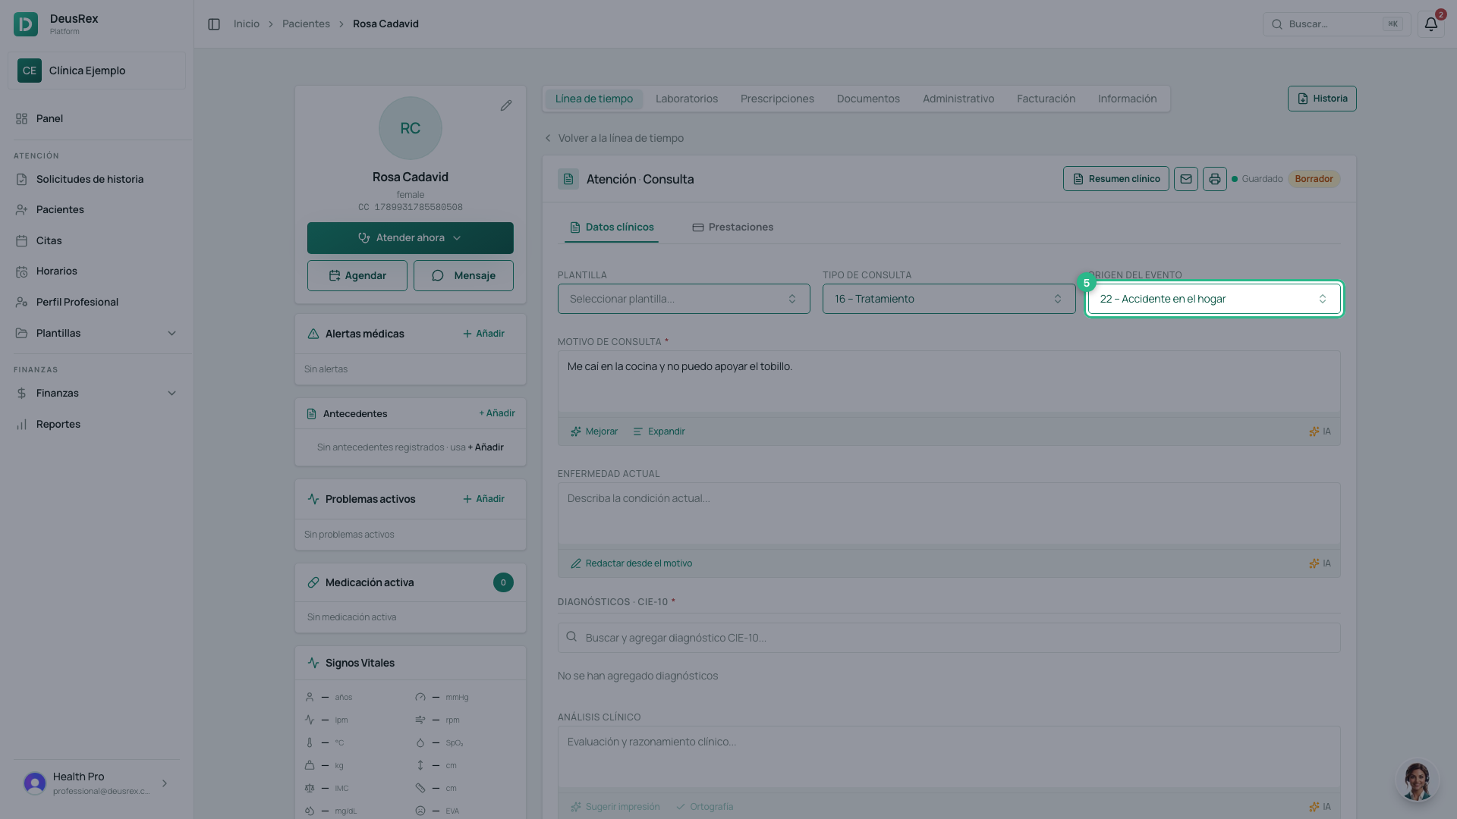The height and width of the screenshot is (819, 1457).
Task: Toggle the sidebar panel icon
Action: [x=214, y=24]
